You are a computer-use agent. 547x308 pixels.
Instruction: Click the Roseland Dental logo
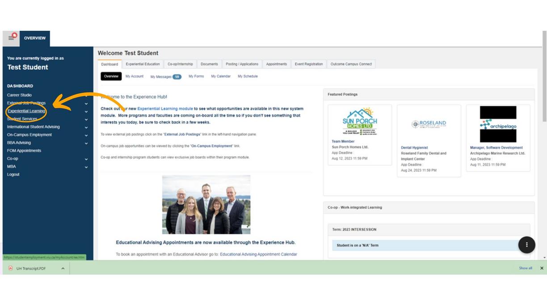429,124
